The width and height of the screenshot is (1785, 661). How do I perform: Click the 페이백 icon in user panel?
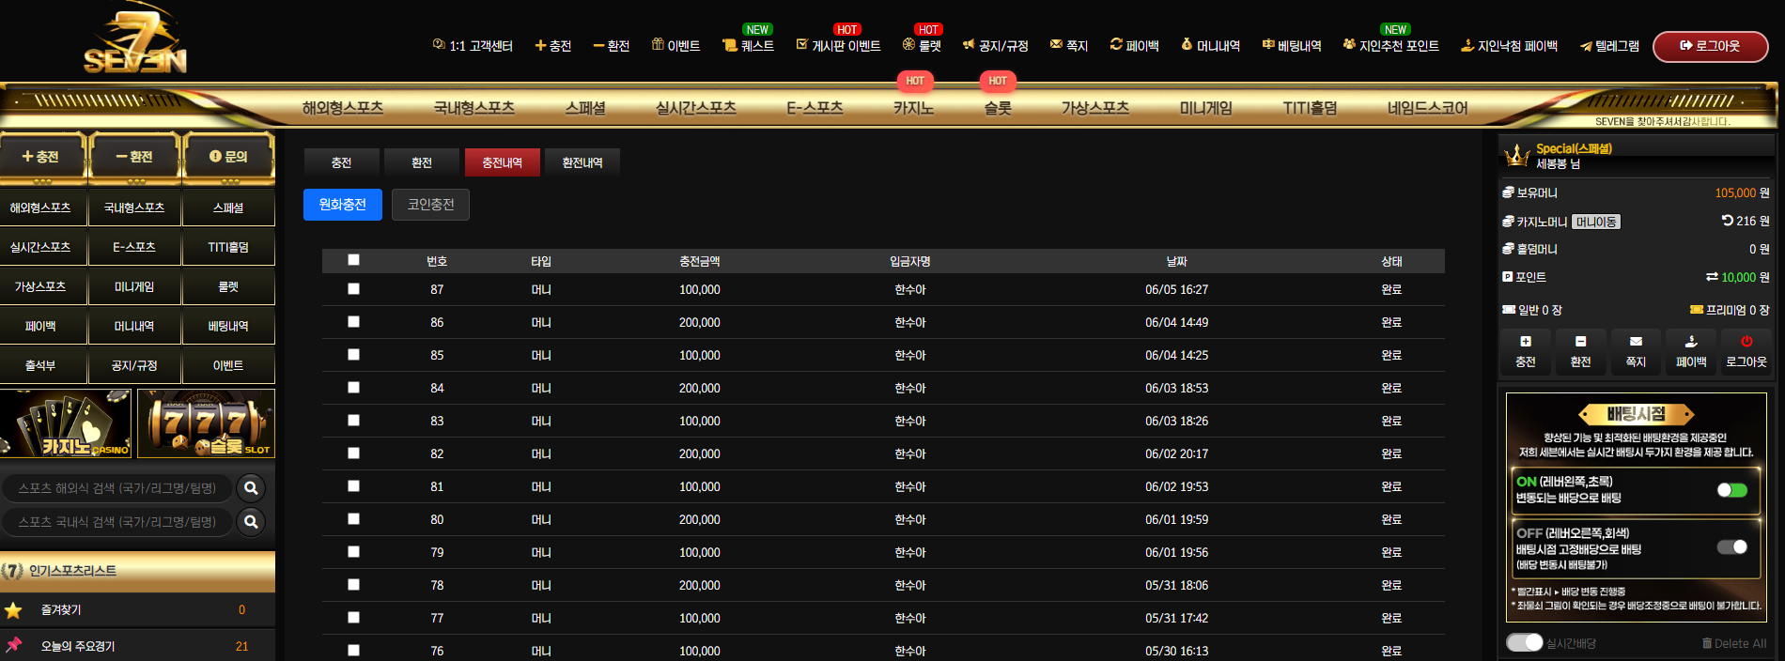[1691, 342]
